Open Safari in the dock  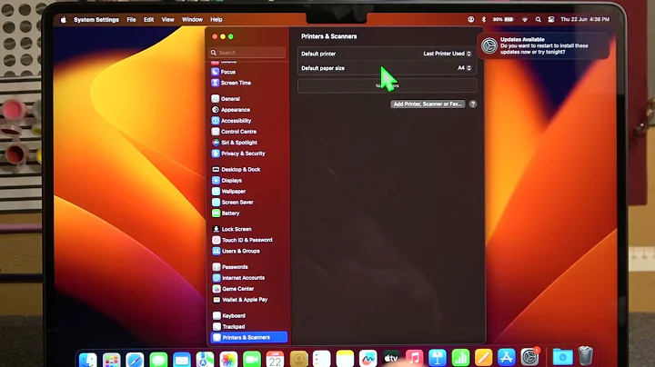pyautogui.click(x=135, y=359)
